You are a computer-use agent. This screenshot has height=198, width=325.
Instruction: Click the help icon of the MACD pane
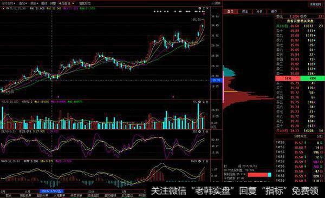click(x=203, y=161)
